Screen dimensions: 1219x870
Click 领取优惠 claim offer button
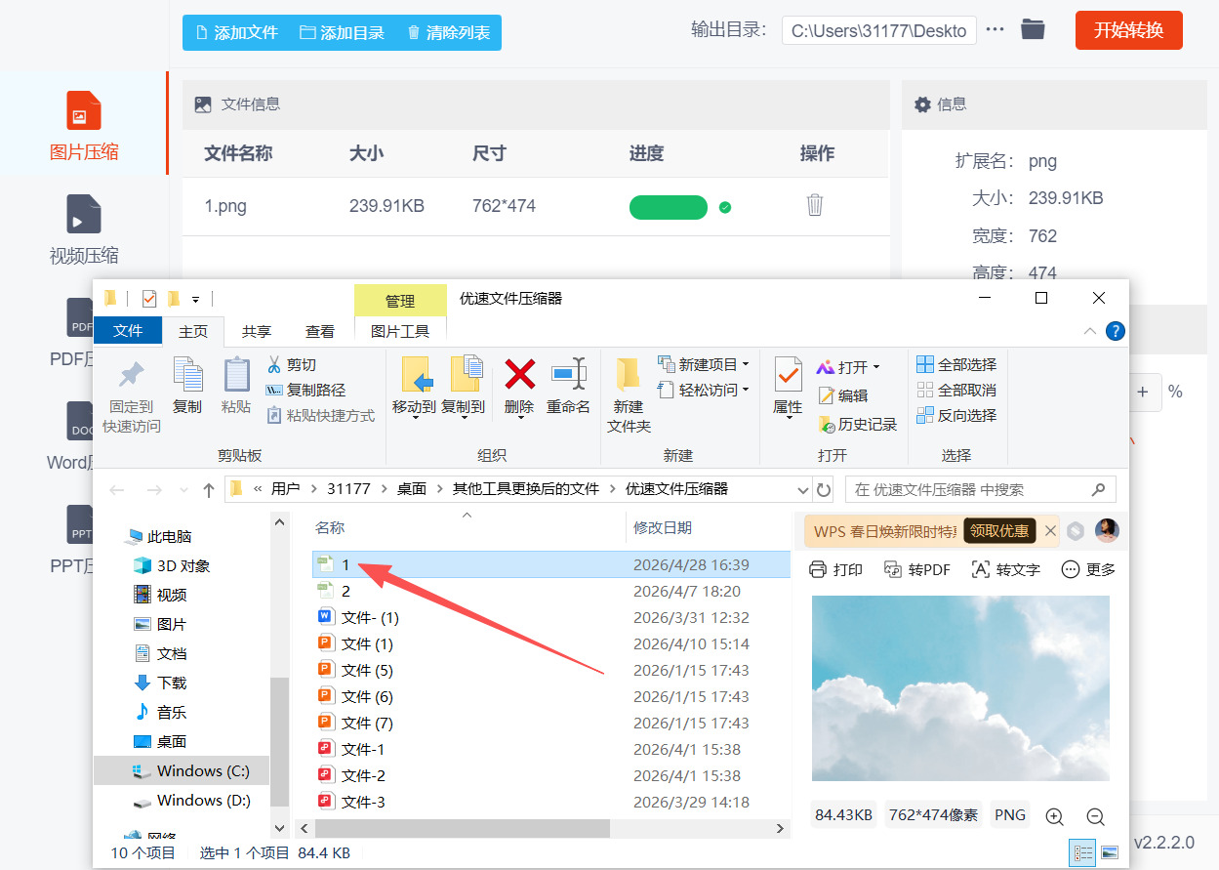click(999, 530)
